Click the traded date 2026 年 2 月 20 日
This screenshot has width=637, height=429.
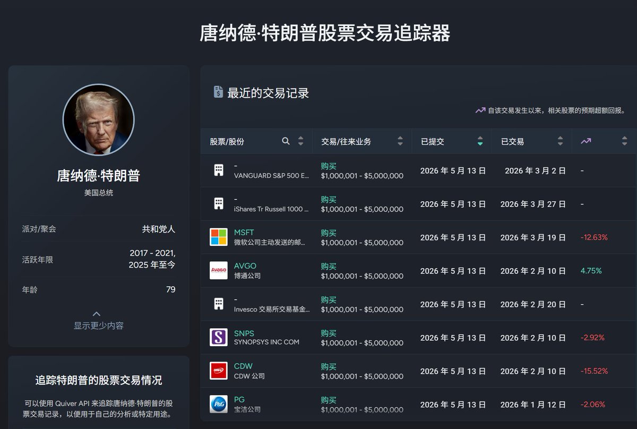click(533, 305)
